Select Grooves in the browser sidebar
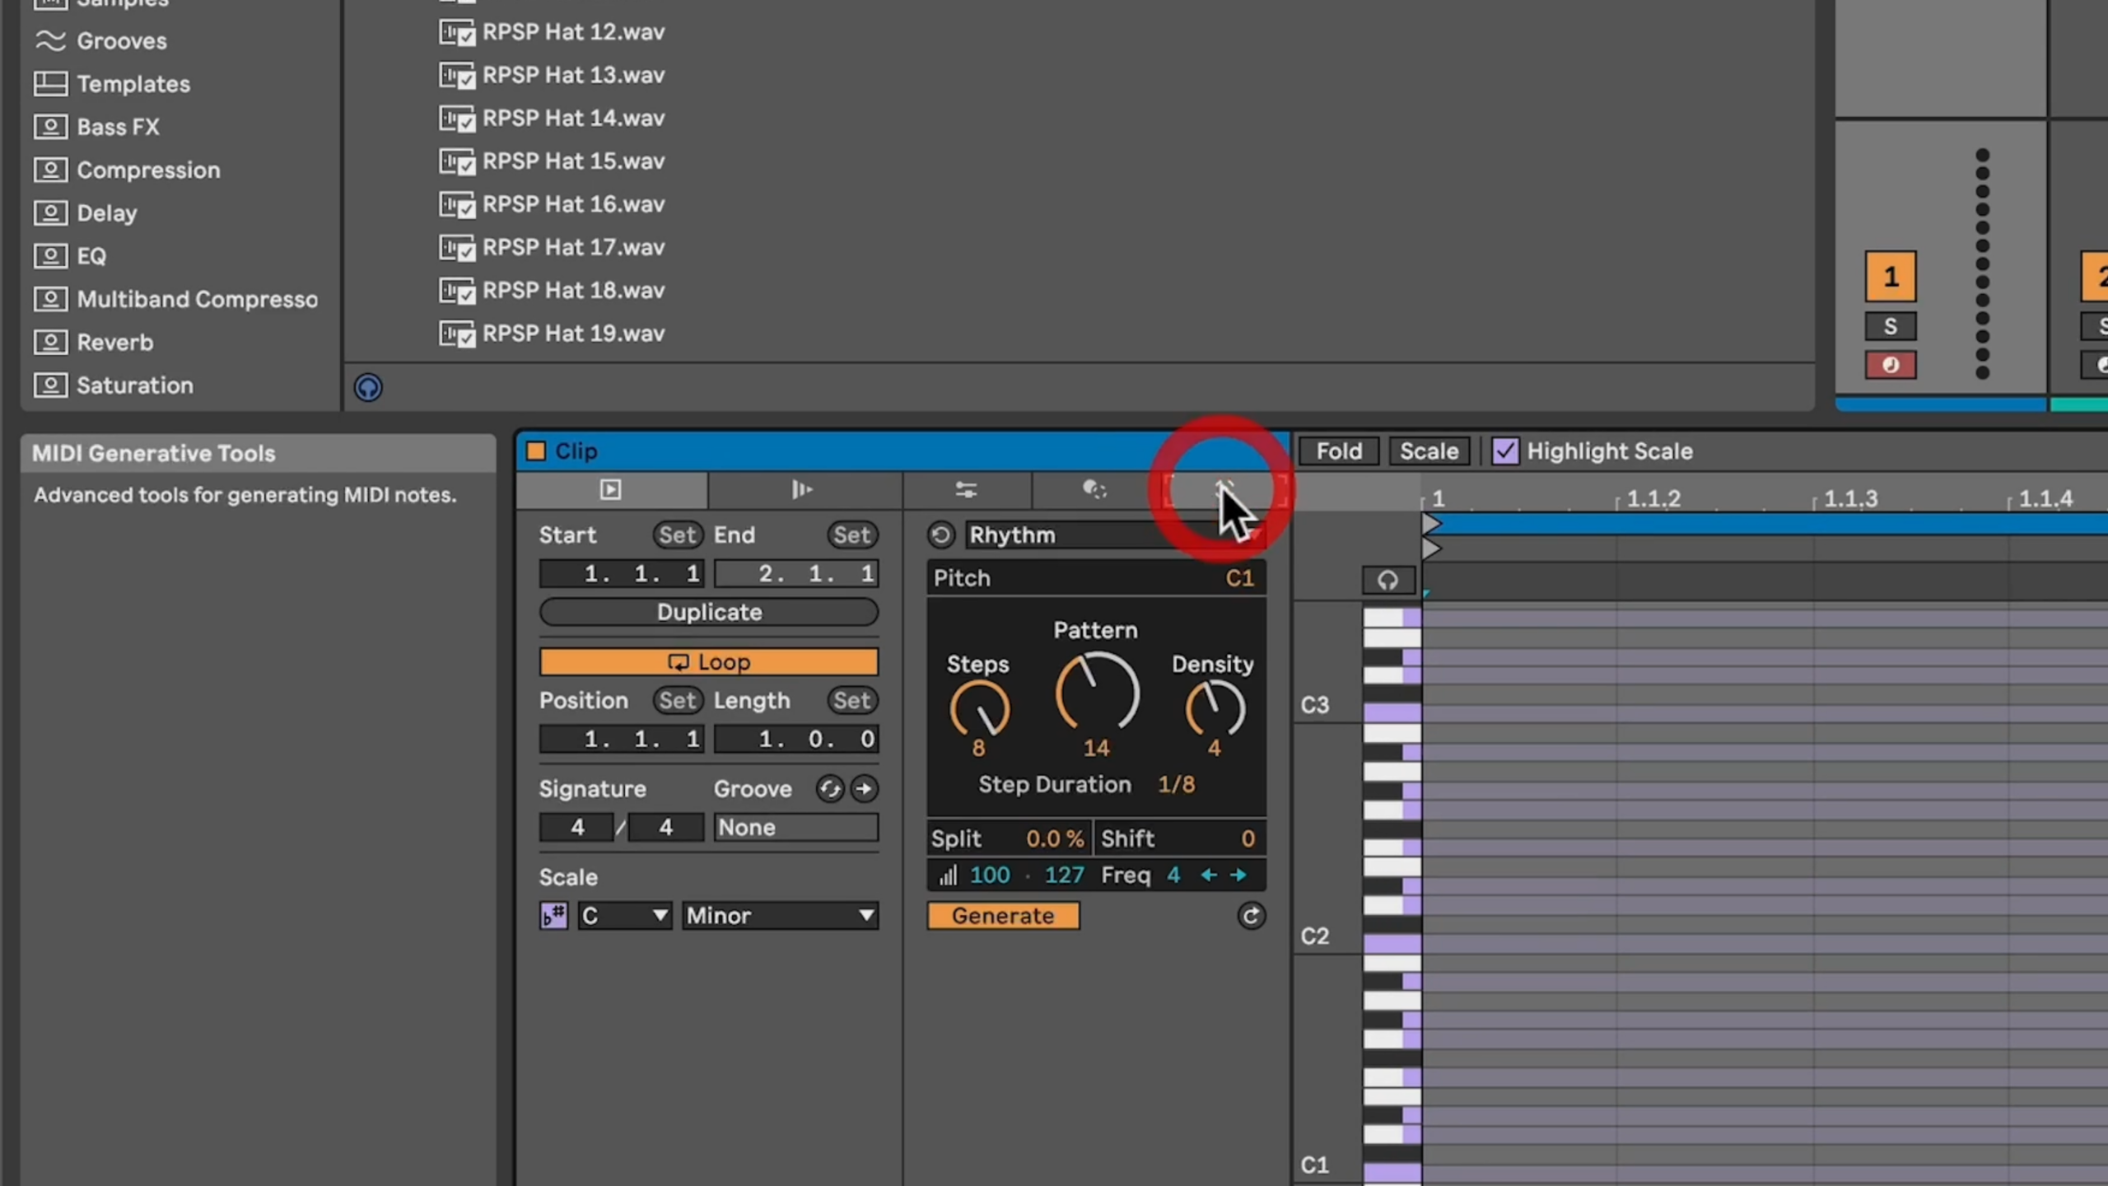 tap(122, 40)
